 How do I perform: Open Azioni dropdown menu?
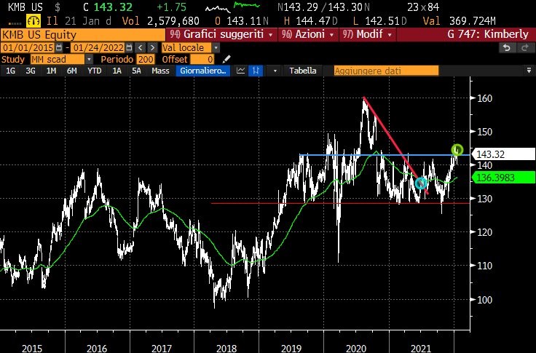[308, 34]
